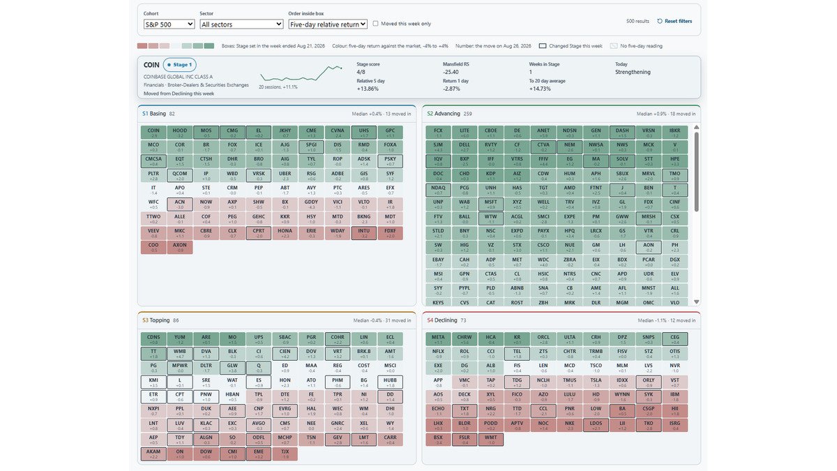The width and height of the screenshot is (837, 471).
Task: Select the ORCL tile in Declining
Action: point(543,339)
